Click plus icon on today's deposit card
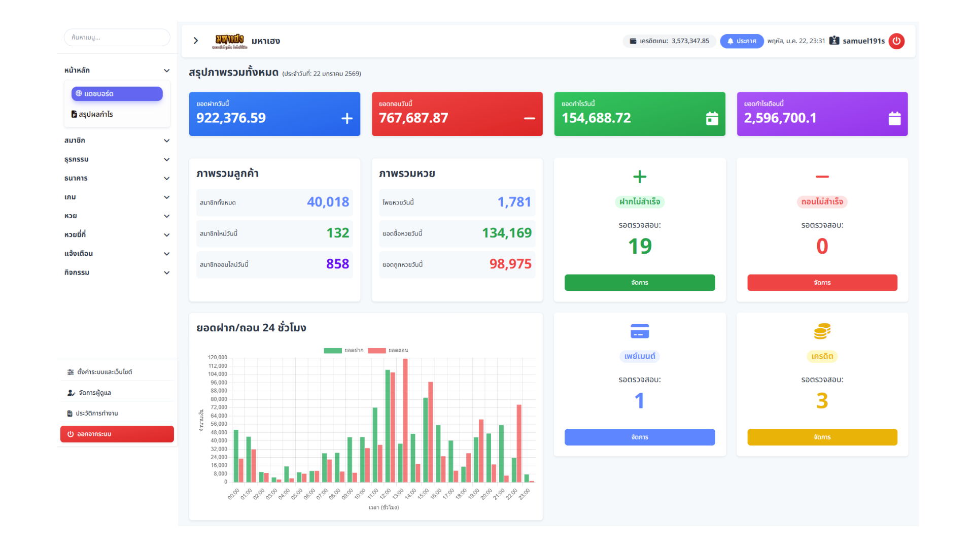 [x=347, y=118]
